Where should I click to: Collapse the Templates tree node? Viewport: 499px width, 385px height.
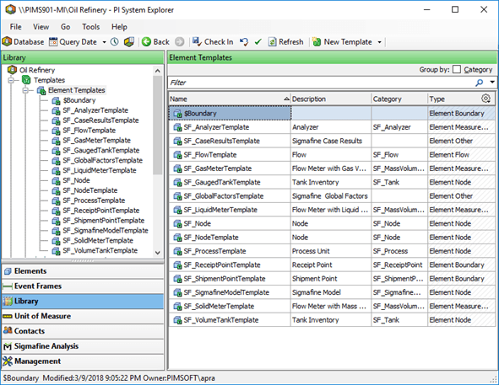pyautogui.click(x=11, y=80)
